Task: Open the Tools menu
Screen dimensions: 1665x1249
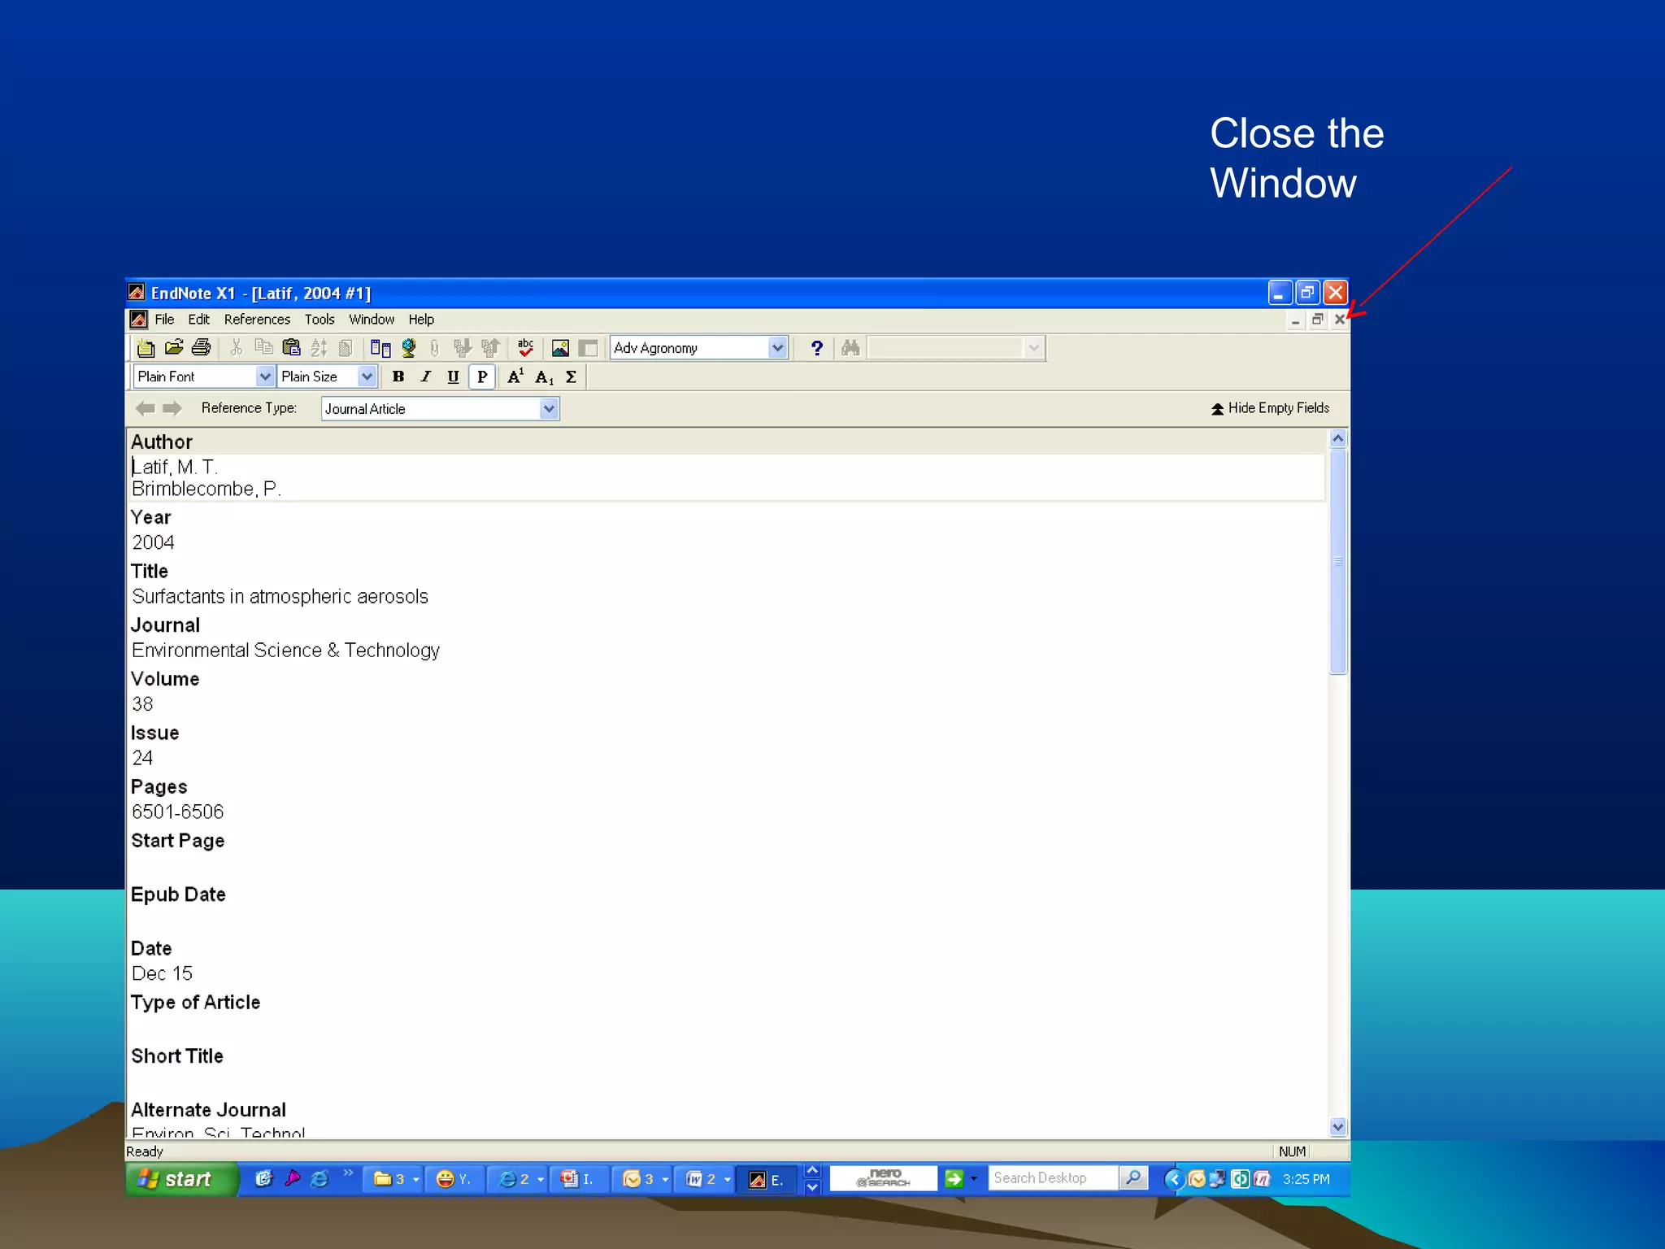Action: (x=320, y=320)
